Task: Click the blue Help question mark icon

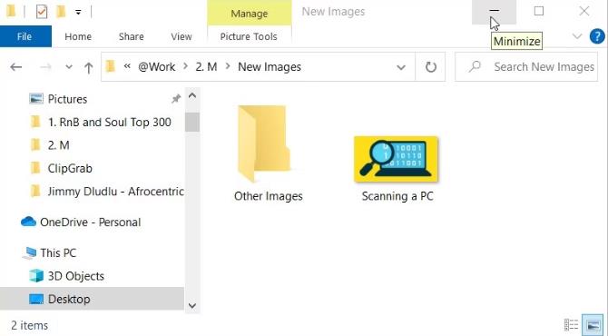Action: point(597,36)
